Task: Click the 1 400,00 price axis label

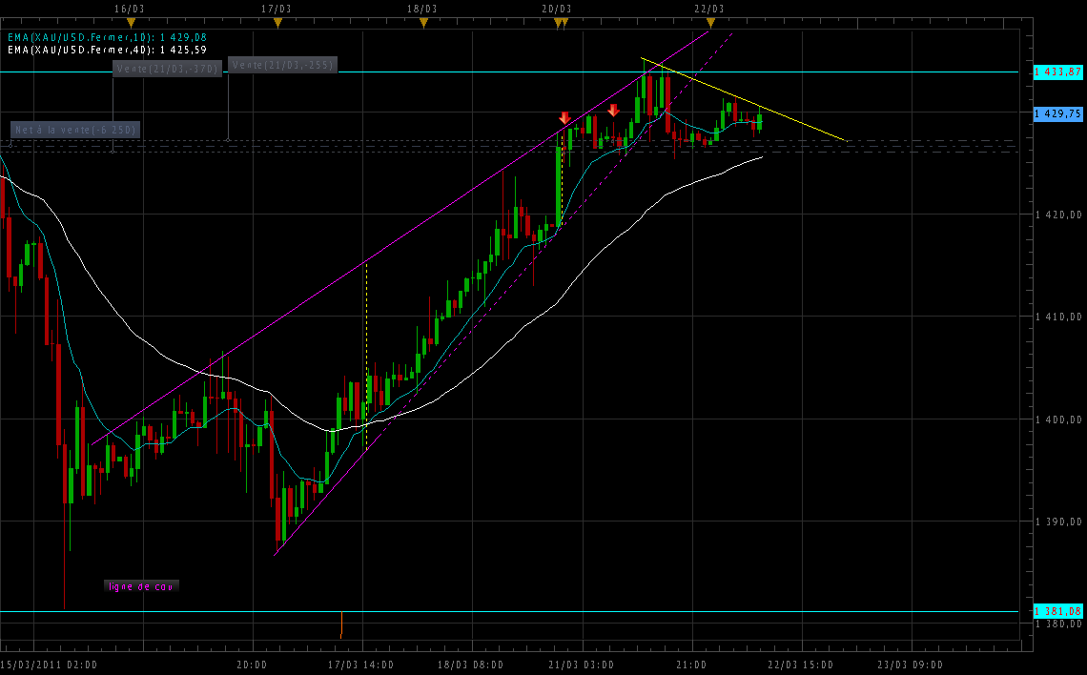Action: click(x=1058, y=419)
